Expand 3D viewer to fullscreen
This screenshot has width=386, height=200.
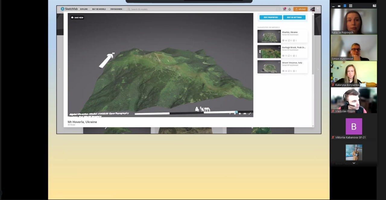250,113
